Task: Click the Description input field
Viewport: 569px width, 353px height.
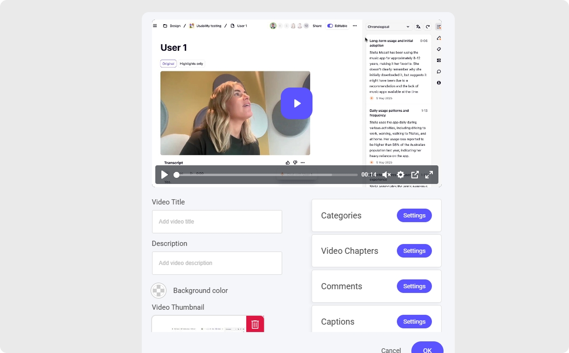Action: click(217, 263)
